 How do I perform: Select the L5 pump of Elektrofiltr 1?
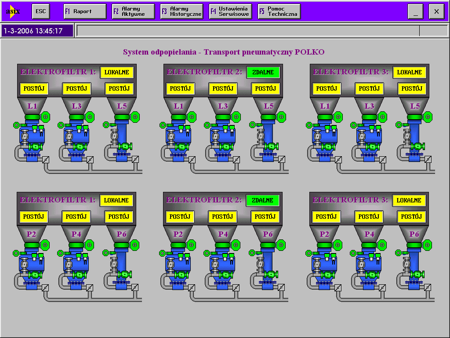point(121,141)
